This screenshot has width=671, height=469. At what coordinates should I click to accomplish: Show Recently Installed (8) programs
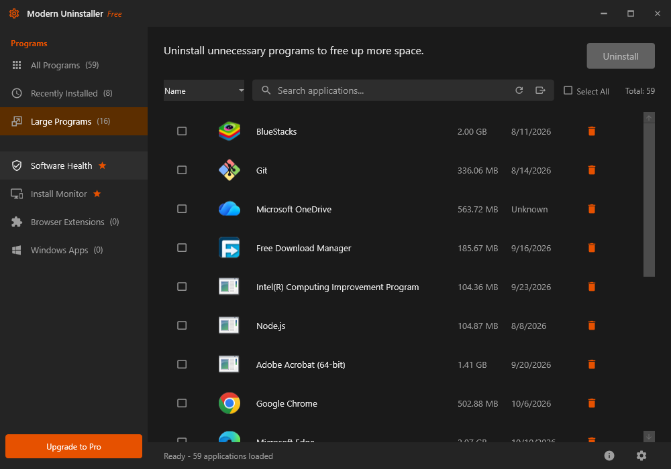(74, 93)
